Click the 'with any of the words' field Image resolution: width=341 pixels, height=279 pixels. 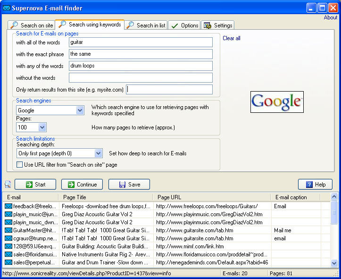pos(141,66)
